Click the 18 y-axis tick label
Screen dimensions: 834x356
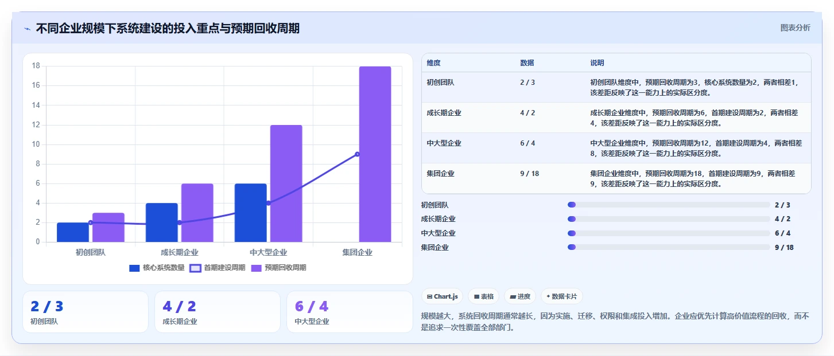click(36, 66)
